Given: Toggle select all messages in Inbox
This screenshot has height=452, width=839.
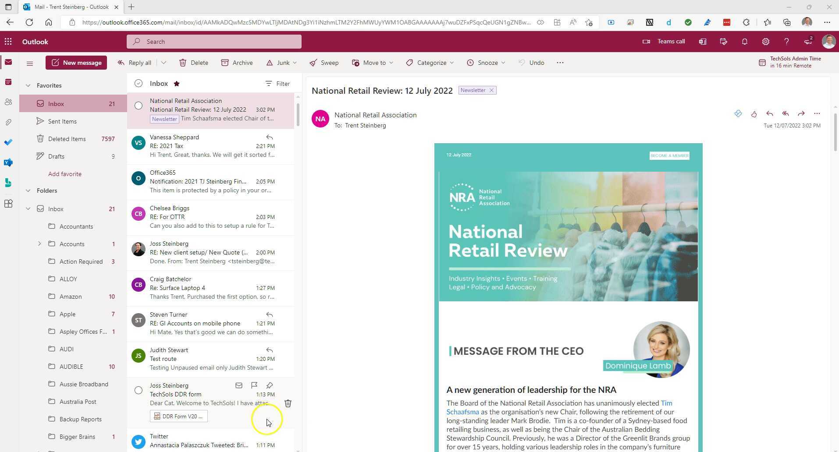Looking at the screenshot, I should tap(139, 84).
